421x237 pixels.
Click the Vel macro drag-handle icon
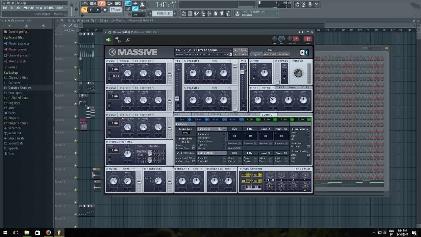(260, 175)
